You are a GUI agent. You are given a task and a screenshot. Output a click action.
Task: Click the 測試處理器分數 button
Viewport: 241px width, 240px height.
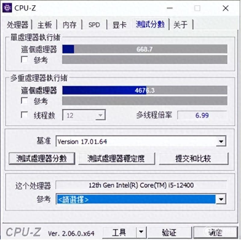(x=42, y=158)
